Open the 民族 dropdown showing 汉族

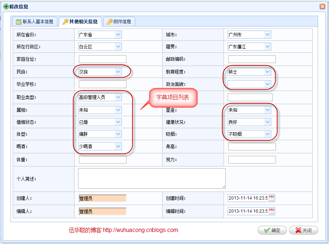pos(119,72)
